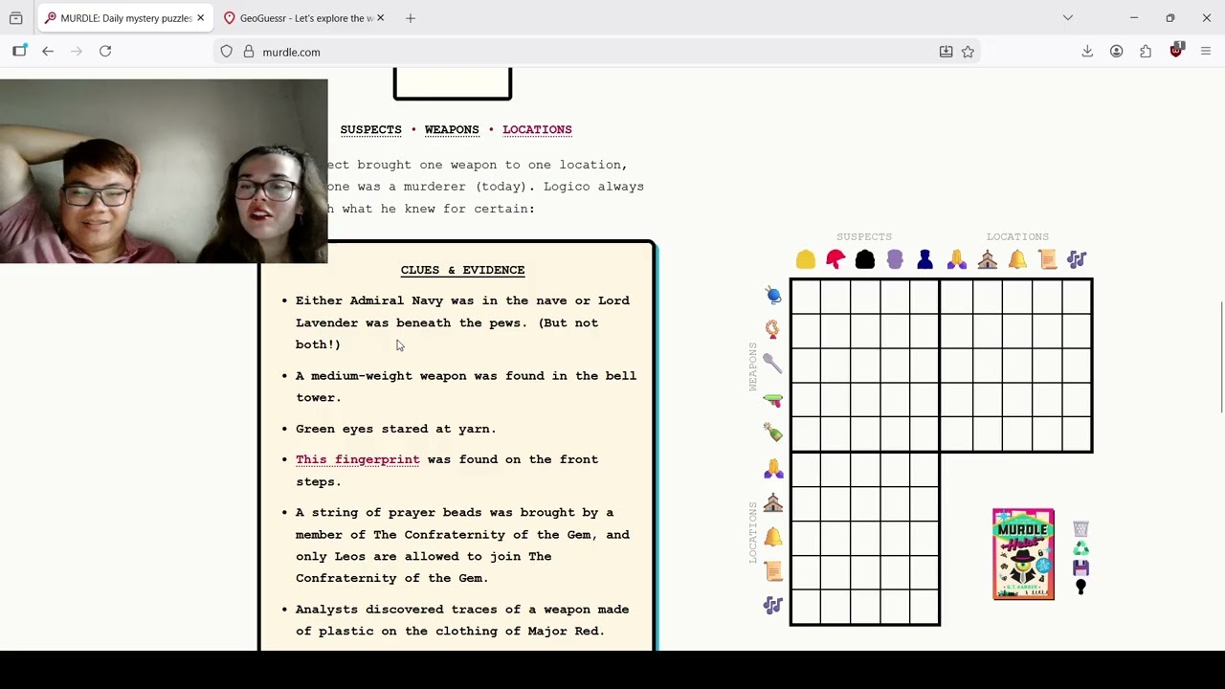Bookmark this page with the star icon

968,52
